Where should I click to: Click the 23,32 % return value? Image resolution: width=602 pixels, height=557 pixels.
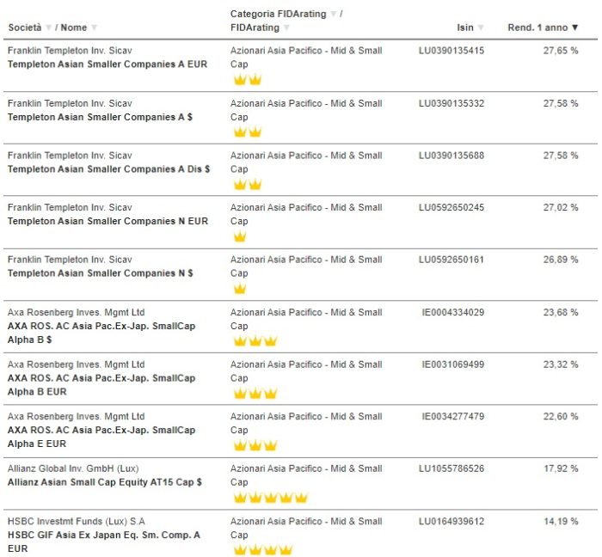pos(561,364)
